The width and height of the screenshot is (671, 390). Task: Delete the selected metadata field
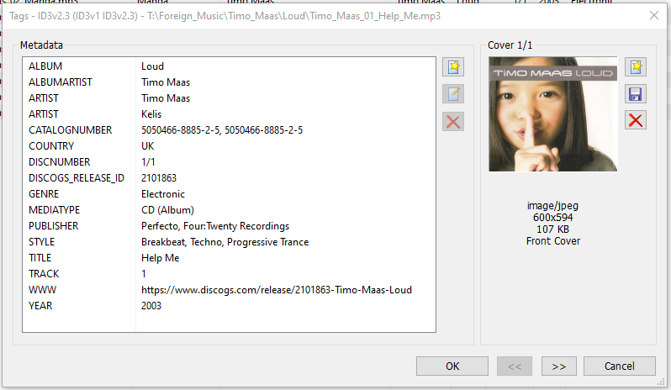(x=453, y=122)
